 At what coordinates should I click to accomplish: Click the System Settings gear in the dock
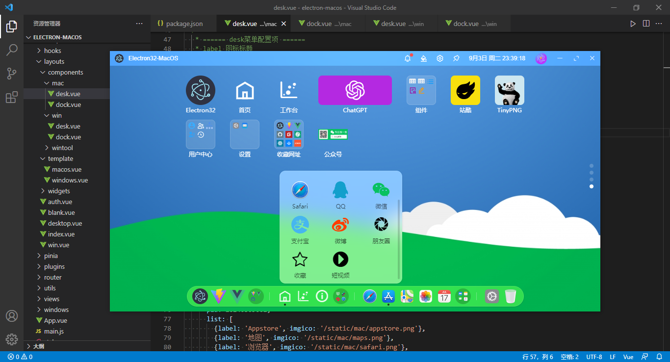tap(492, 296)
